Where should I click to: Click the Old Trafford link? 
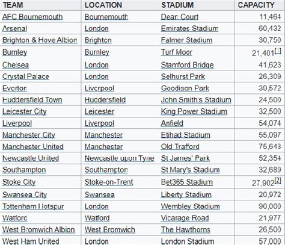tap(180, 146)
